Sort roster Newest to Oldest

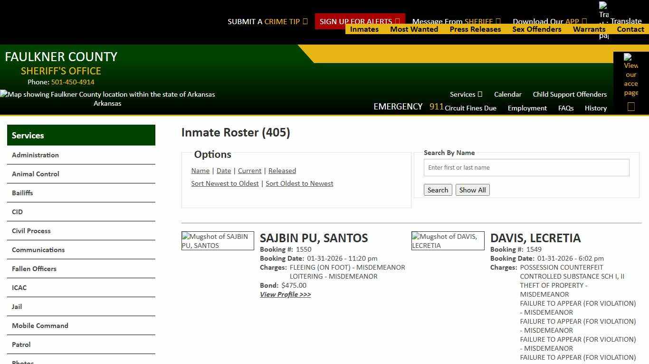tap(225, 183)
